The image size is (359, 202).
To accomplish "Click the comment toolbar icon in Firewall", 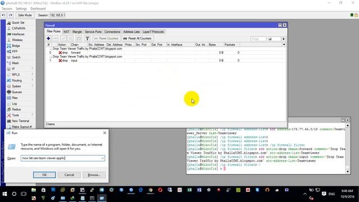I will (79, 39).
